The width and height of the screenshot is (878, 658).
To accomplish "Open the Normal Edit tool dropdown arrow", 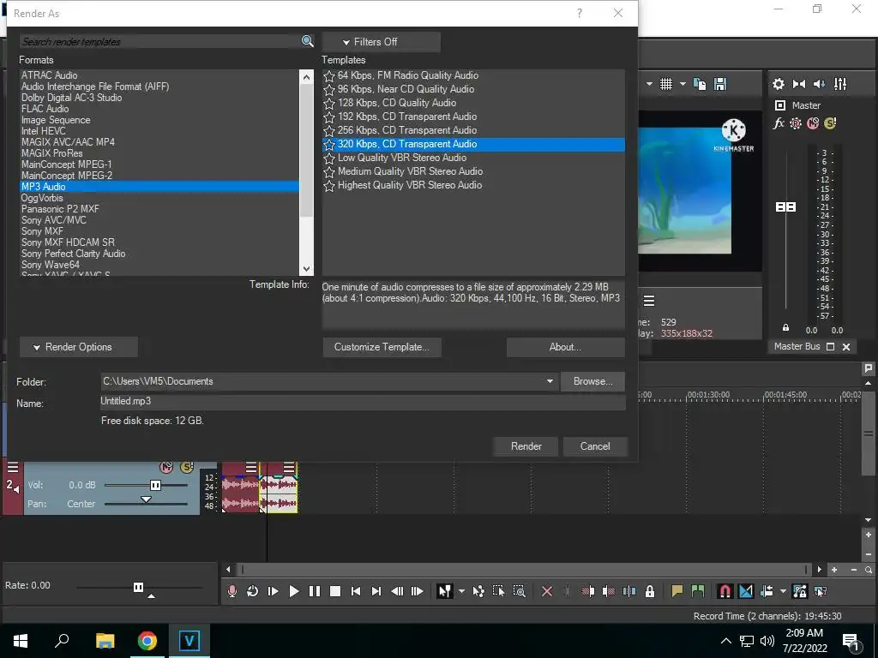I will [x=461, y=591].
